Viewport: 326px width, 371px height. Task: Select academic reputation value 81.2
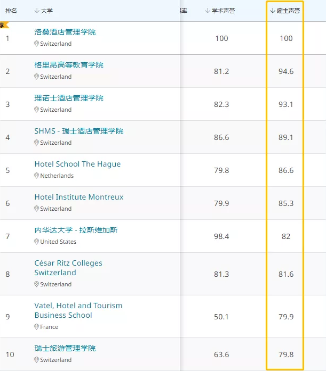(221, 71)
